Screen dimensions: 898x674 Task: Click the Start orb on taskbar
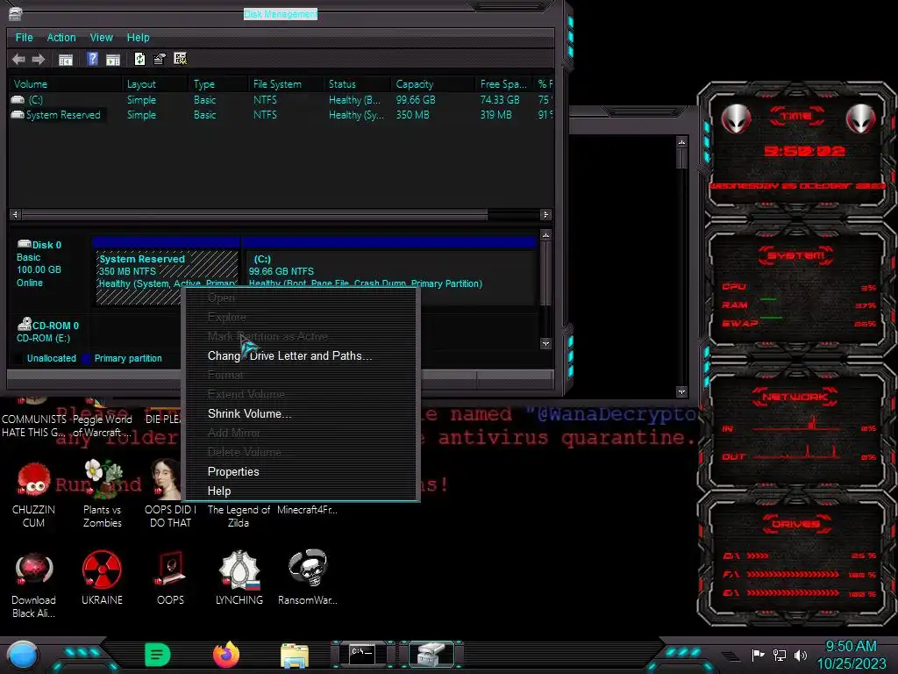click(23, 655)
